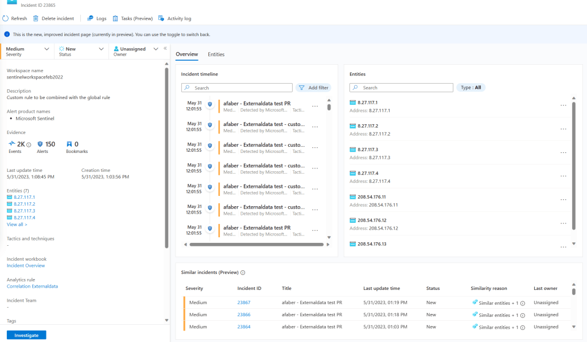Open similar incident ID 23867
Screen dimensions: 587x342
pos(244,302)
